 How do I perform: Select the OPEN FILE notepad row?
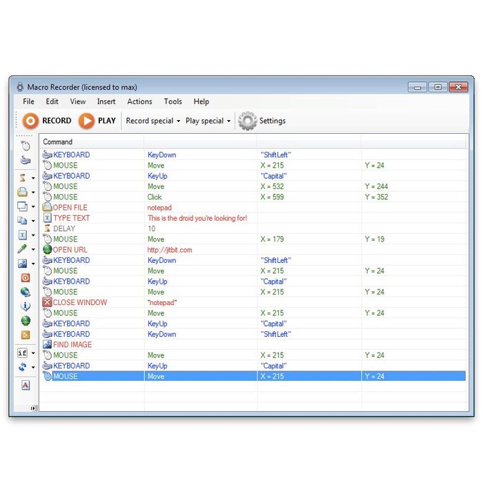click(253, 207)
